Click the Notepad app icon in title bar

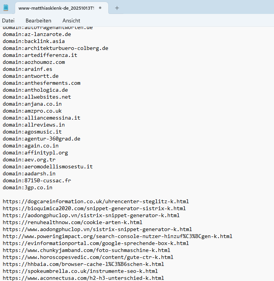pos(6,8)
